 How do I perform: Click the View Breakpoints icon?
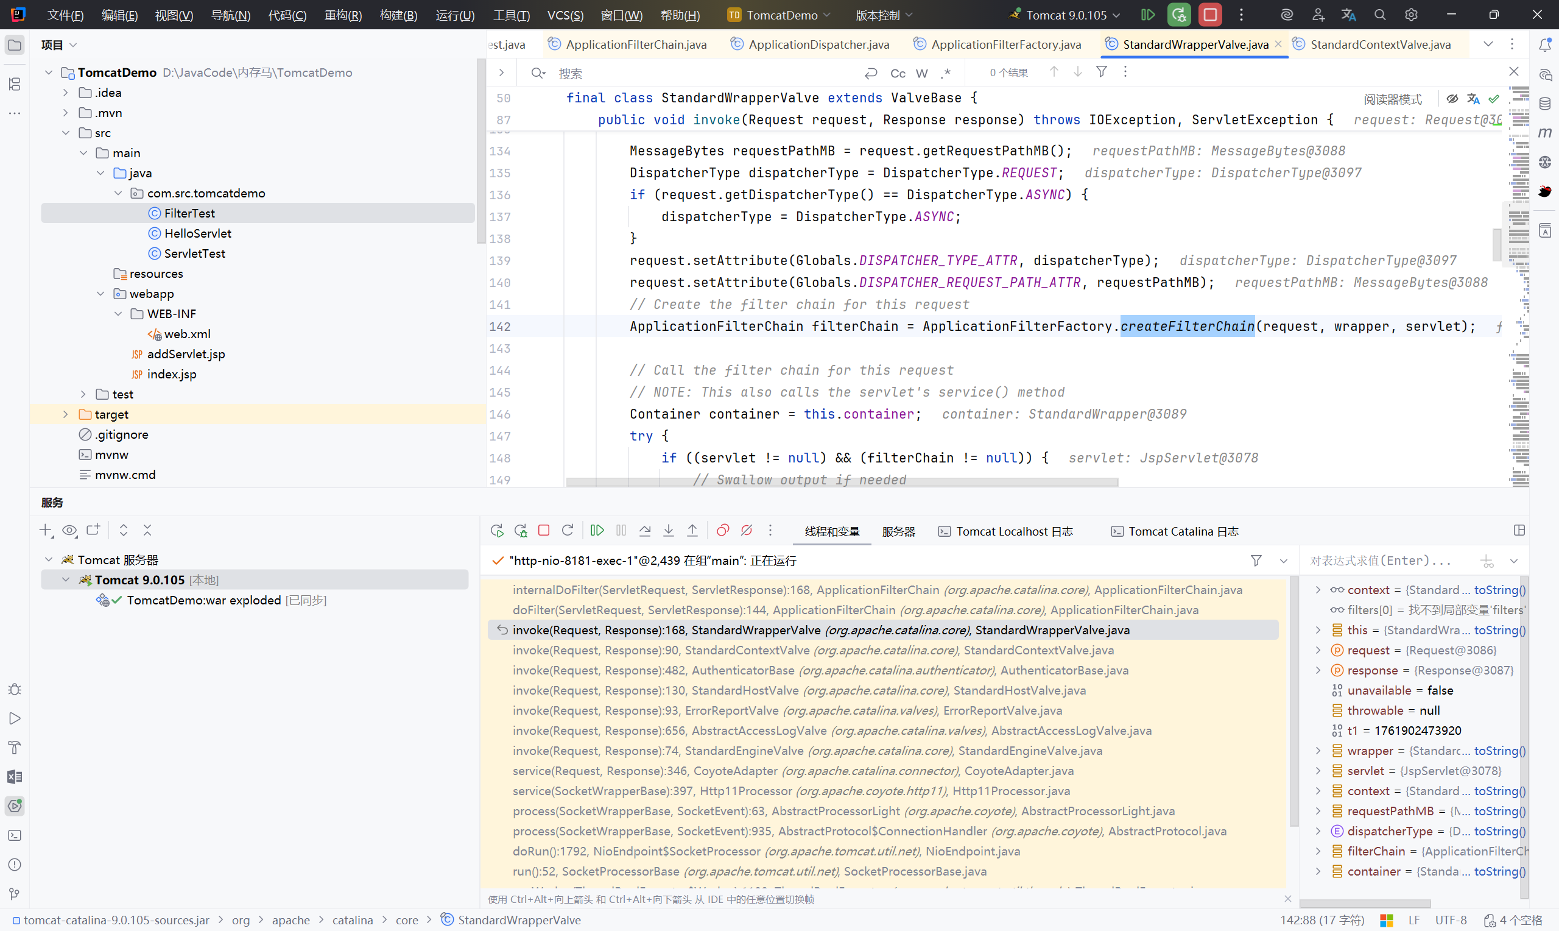[x=723, y=531]
